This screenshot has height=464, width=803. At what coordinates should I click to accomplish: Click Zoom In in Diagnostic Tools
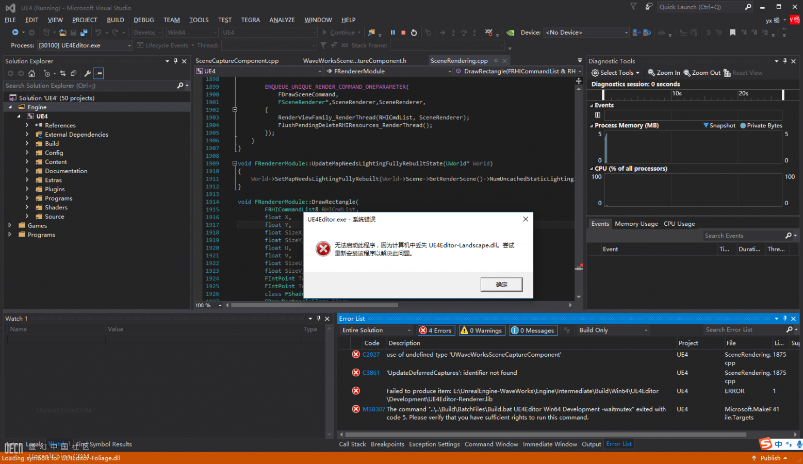[664, 73]
